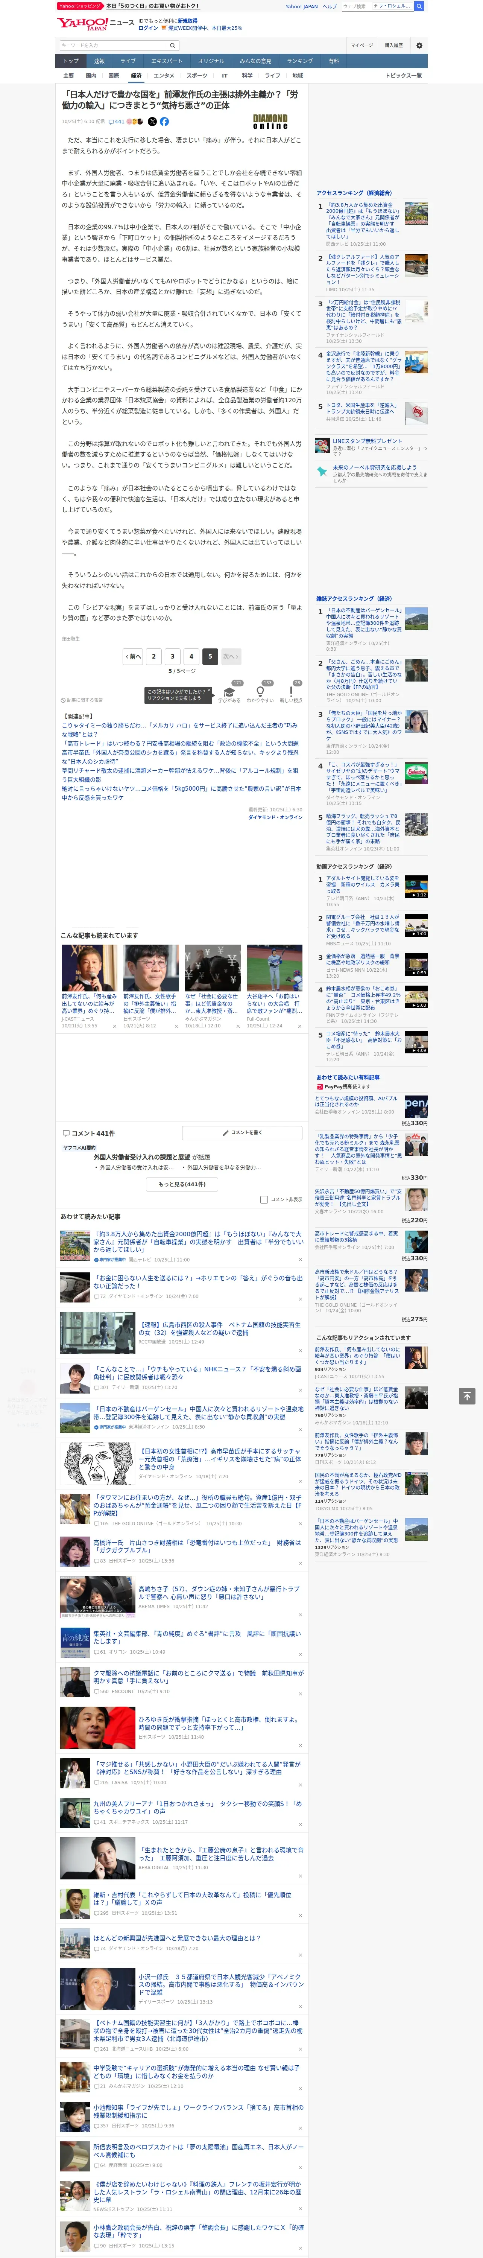Click the '購入履歴' link
Image resolution: width=483 pixels, height=2258 pixels.
(393, 45)
